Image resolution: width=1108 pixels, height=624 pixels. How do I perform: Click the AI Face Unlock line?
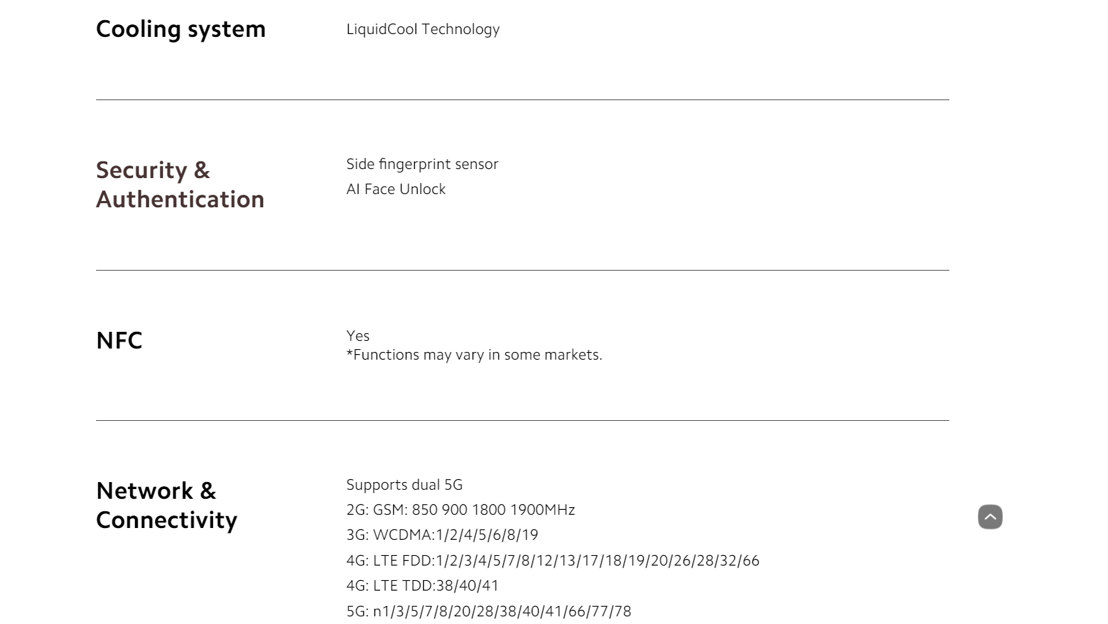coord(396,189)
